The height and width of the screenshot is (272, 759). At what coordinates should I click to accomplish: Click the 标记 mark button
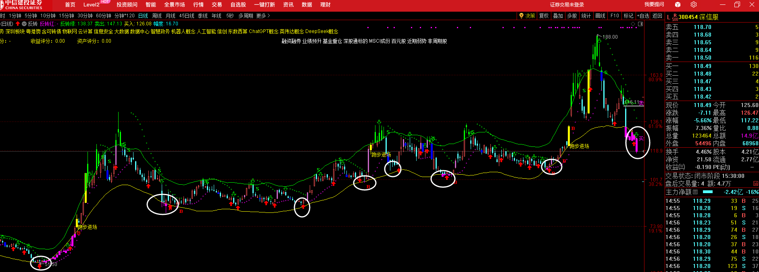[629, 16]
